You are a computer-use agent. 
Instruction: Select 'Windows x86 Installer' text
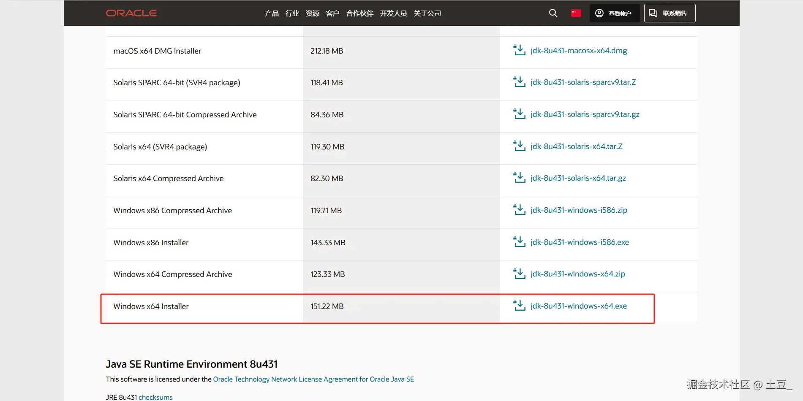[x=151, y=243]
